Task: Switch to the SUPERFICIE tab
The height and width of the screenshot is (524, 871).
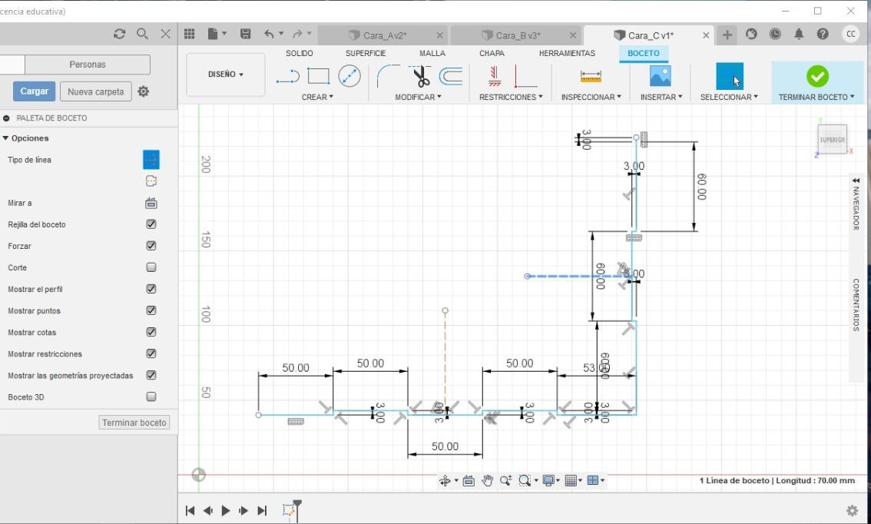Action: [x=366, y=53]
